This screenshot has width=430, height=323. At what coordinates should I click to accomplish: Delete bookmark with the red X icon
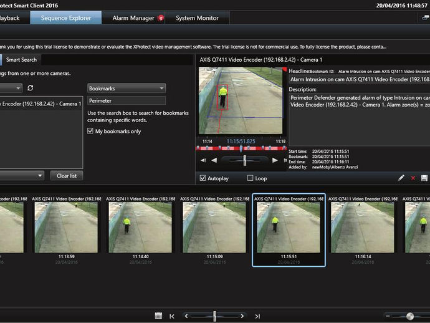click(413, 178)
